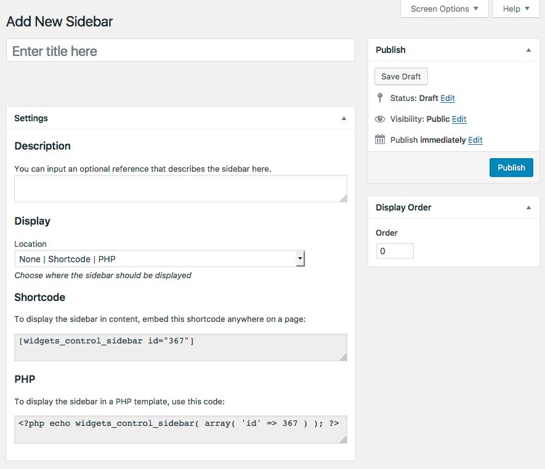Image resolution: width=545 pixels, height=469 pixels.
Task: Click the Save Draft button
Action: (401, 76)
